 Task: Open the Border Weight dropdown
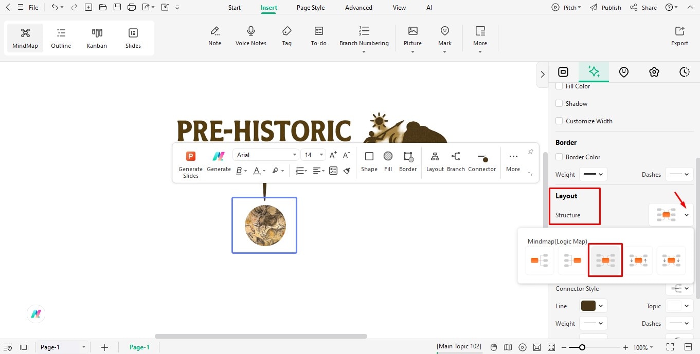point(594,175)
